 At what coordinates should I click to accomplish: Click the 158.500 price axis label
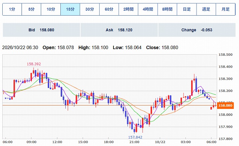226,54
